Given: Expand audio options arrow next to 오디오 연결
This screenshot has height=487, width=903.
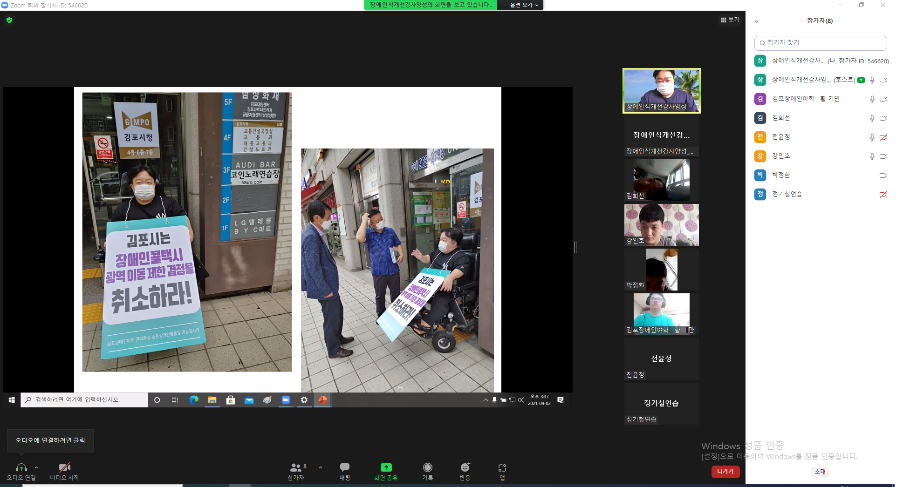Looking at the screenshot, I should click(36, 467).
